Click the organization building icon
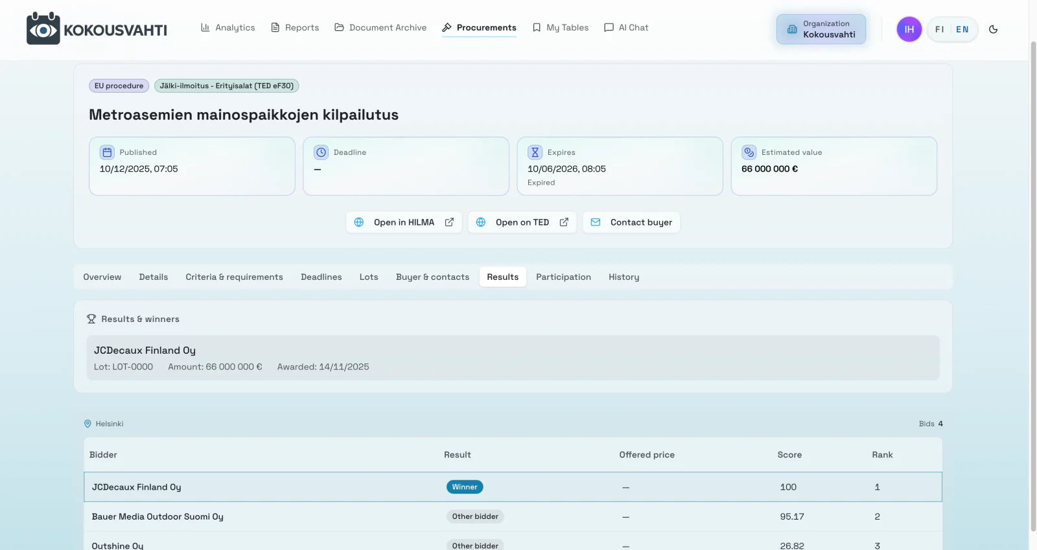Viewport: 1037px width, 550px height. click(x=792, y=29)
